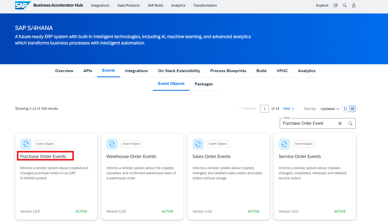Image resolution: width=388 pixels, height=222 pixels.
Task: Click the page number input box
Action: [264, 109]
